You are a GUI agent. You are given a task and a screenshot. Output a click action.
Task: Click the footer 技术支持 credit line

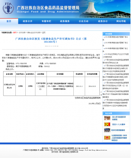click(65, 152)
